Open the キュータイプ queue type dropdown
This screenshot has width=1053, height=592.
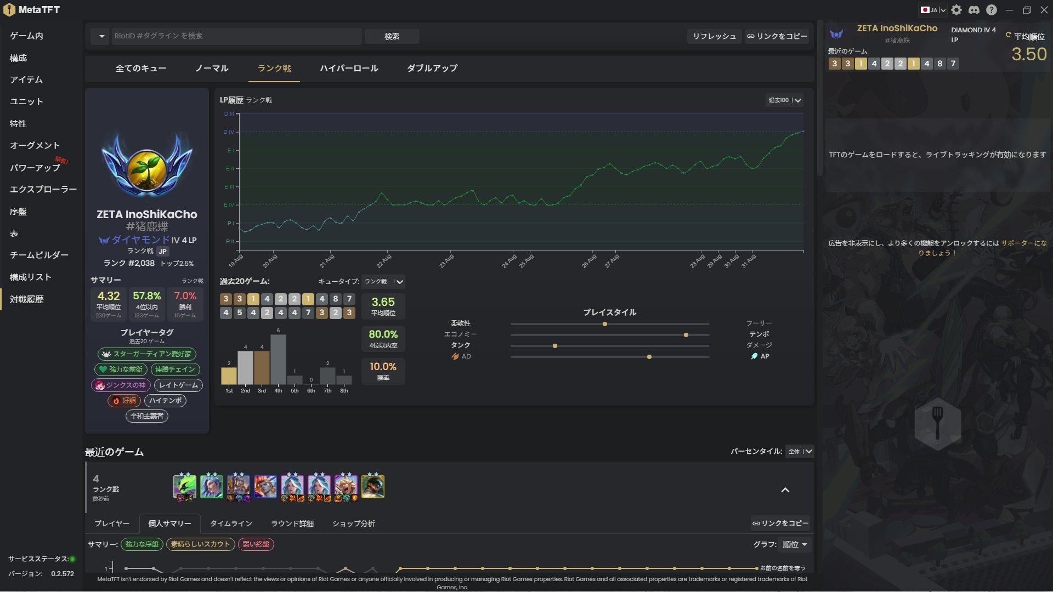click(383, 282)
